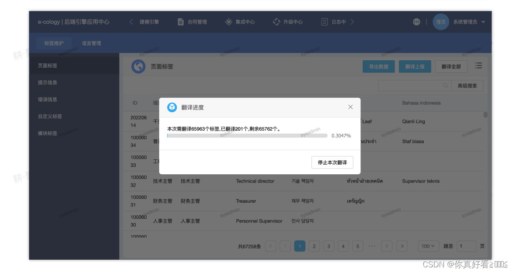
Task: Open the 合同管理 document icon
Action: click(180, 21)
